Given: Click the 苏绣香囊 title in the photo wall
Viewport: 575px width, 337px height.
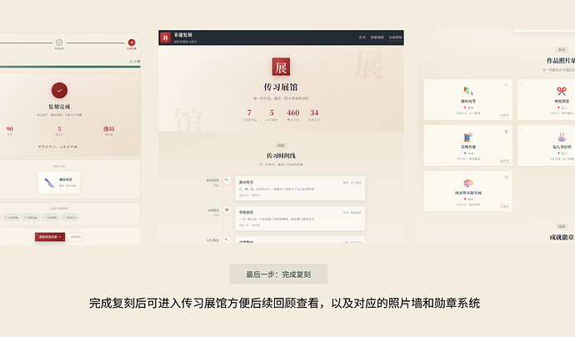Looking at the screenshot, I should point(468,147).
